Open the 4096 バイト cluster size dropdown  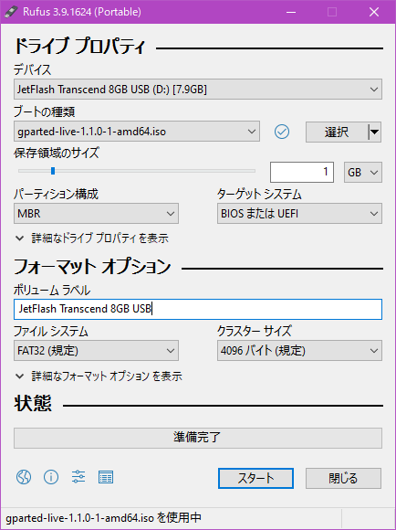(299, 351)
